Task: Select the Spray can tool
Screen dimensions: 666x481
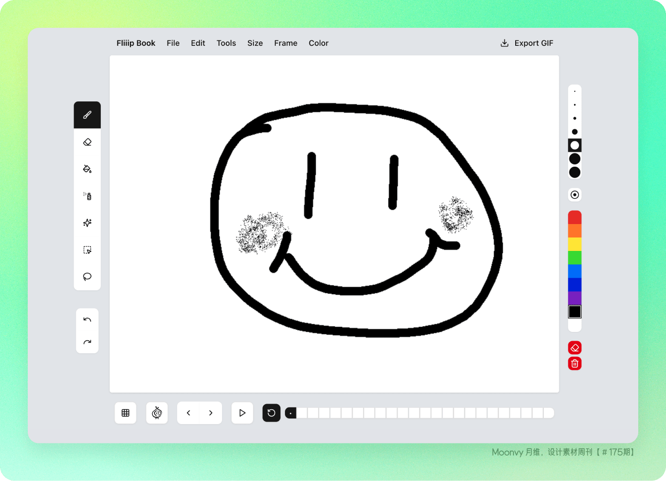Action: pyautogui.click(x=87, y=196)
